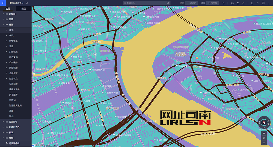Expand the 行政区名 group arrow

[3, 122]
